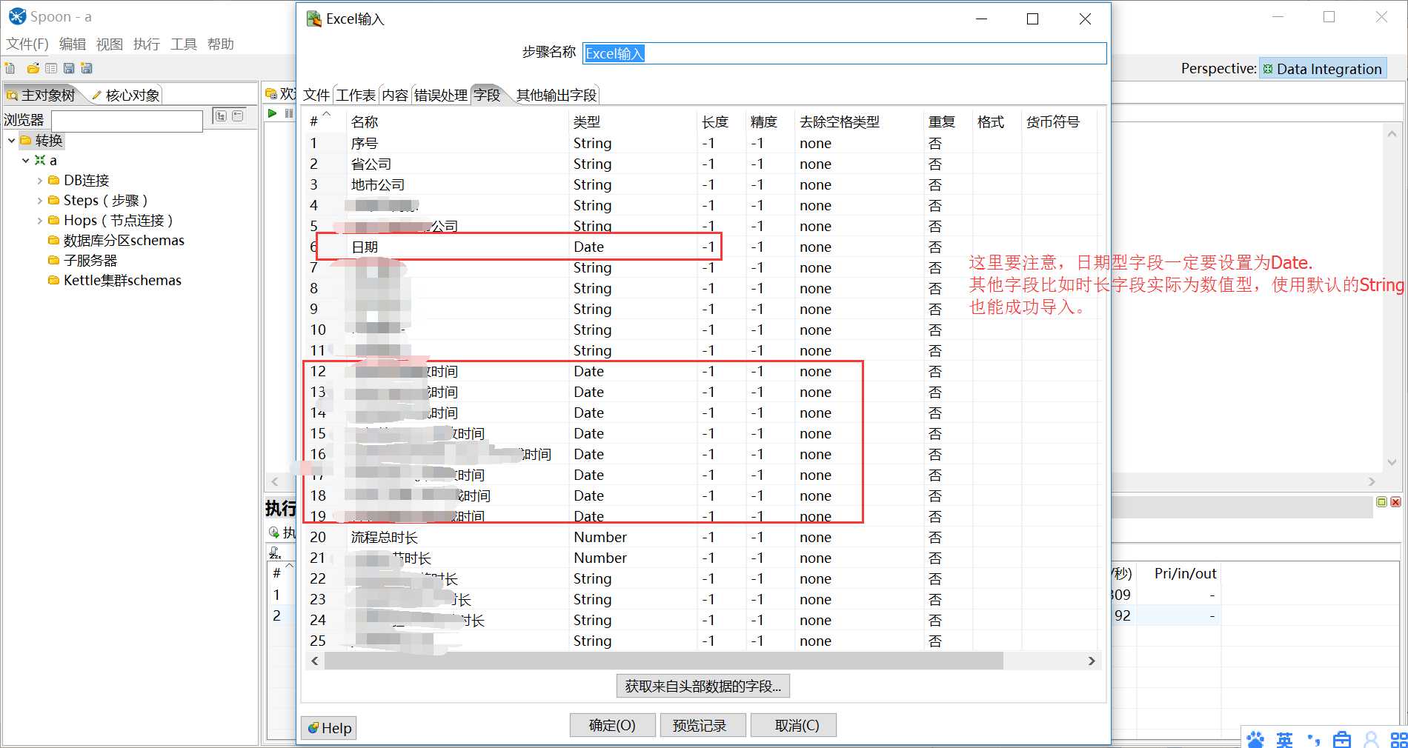1408x748 pixels.
Task: Click the Number type cell for 流程总时长
Action: pyautogui.click(x=633, y=537)
